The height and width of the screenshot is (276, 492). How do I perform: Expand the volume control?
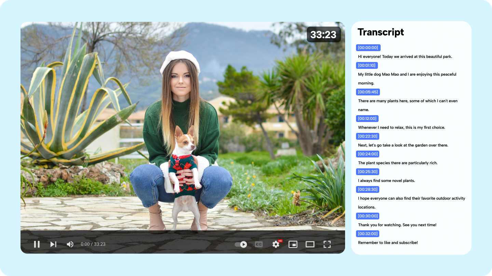point(70,244)
